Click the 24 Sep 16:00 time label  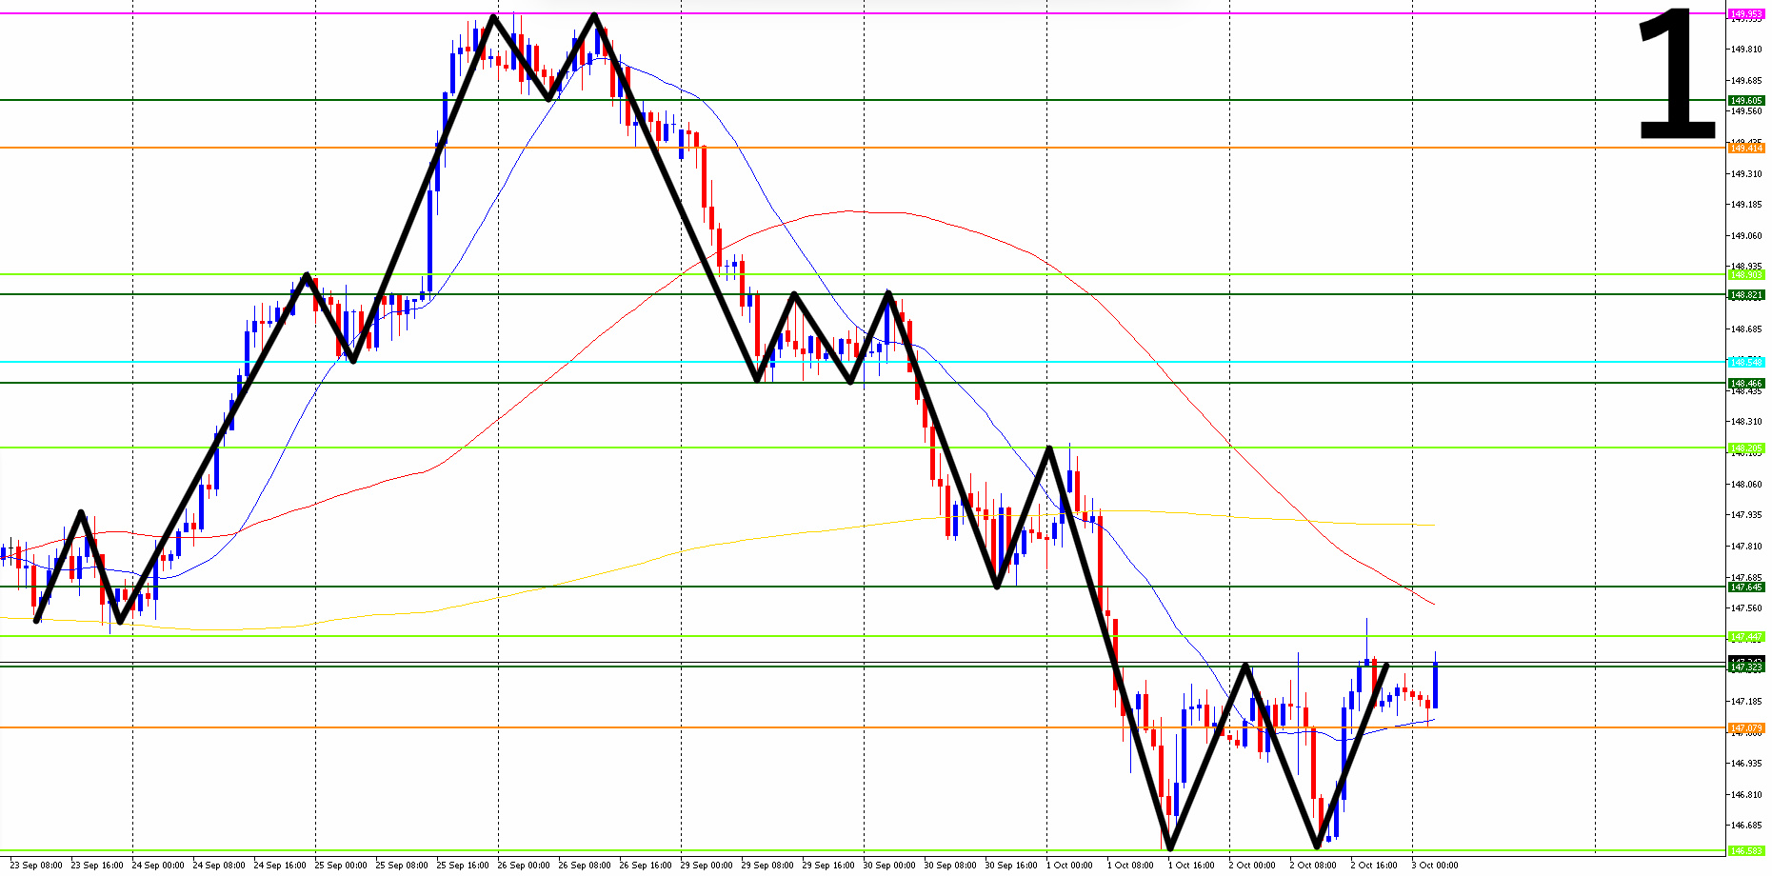(280, 866)
